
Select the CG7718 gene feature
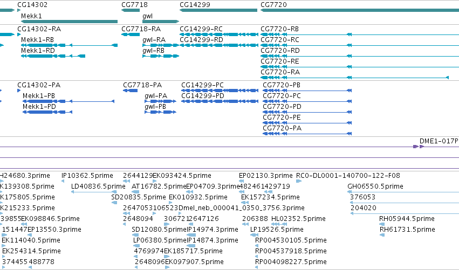[x=131, y=10]
